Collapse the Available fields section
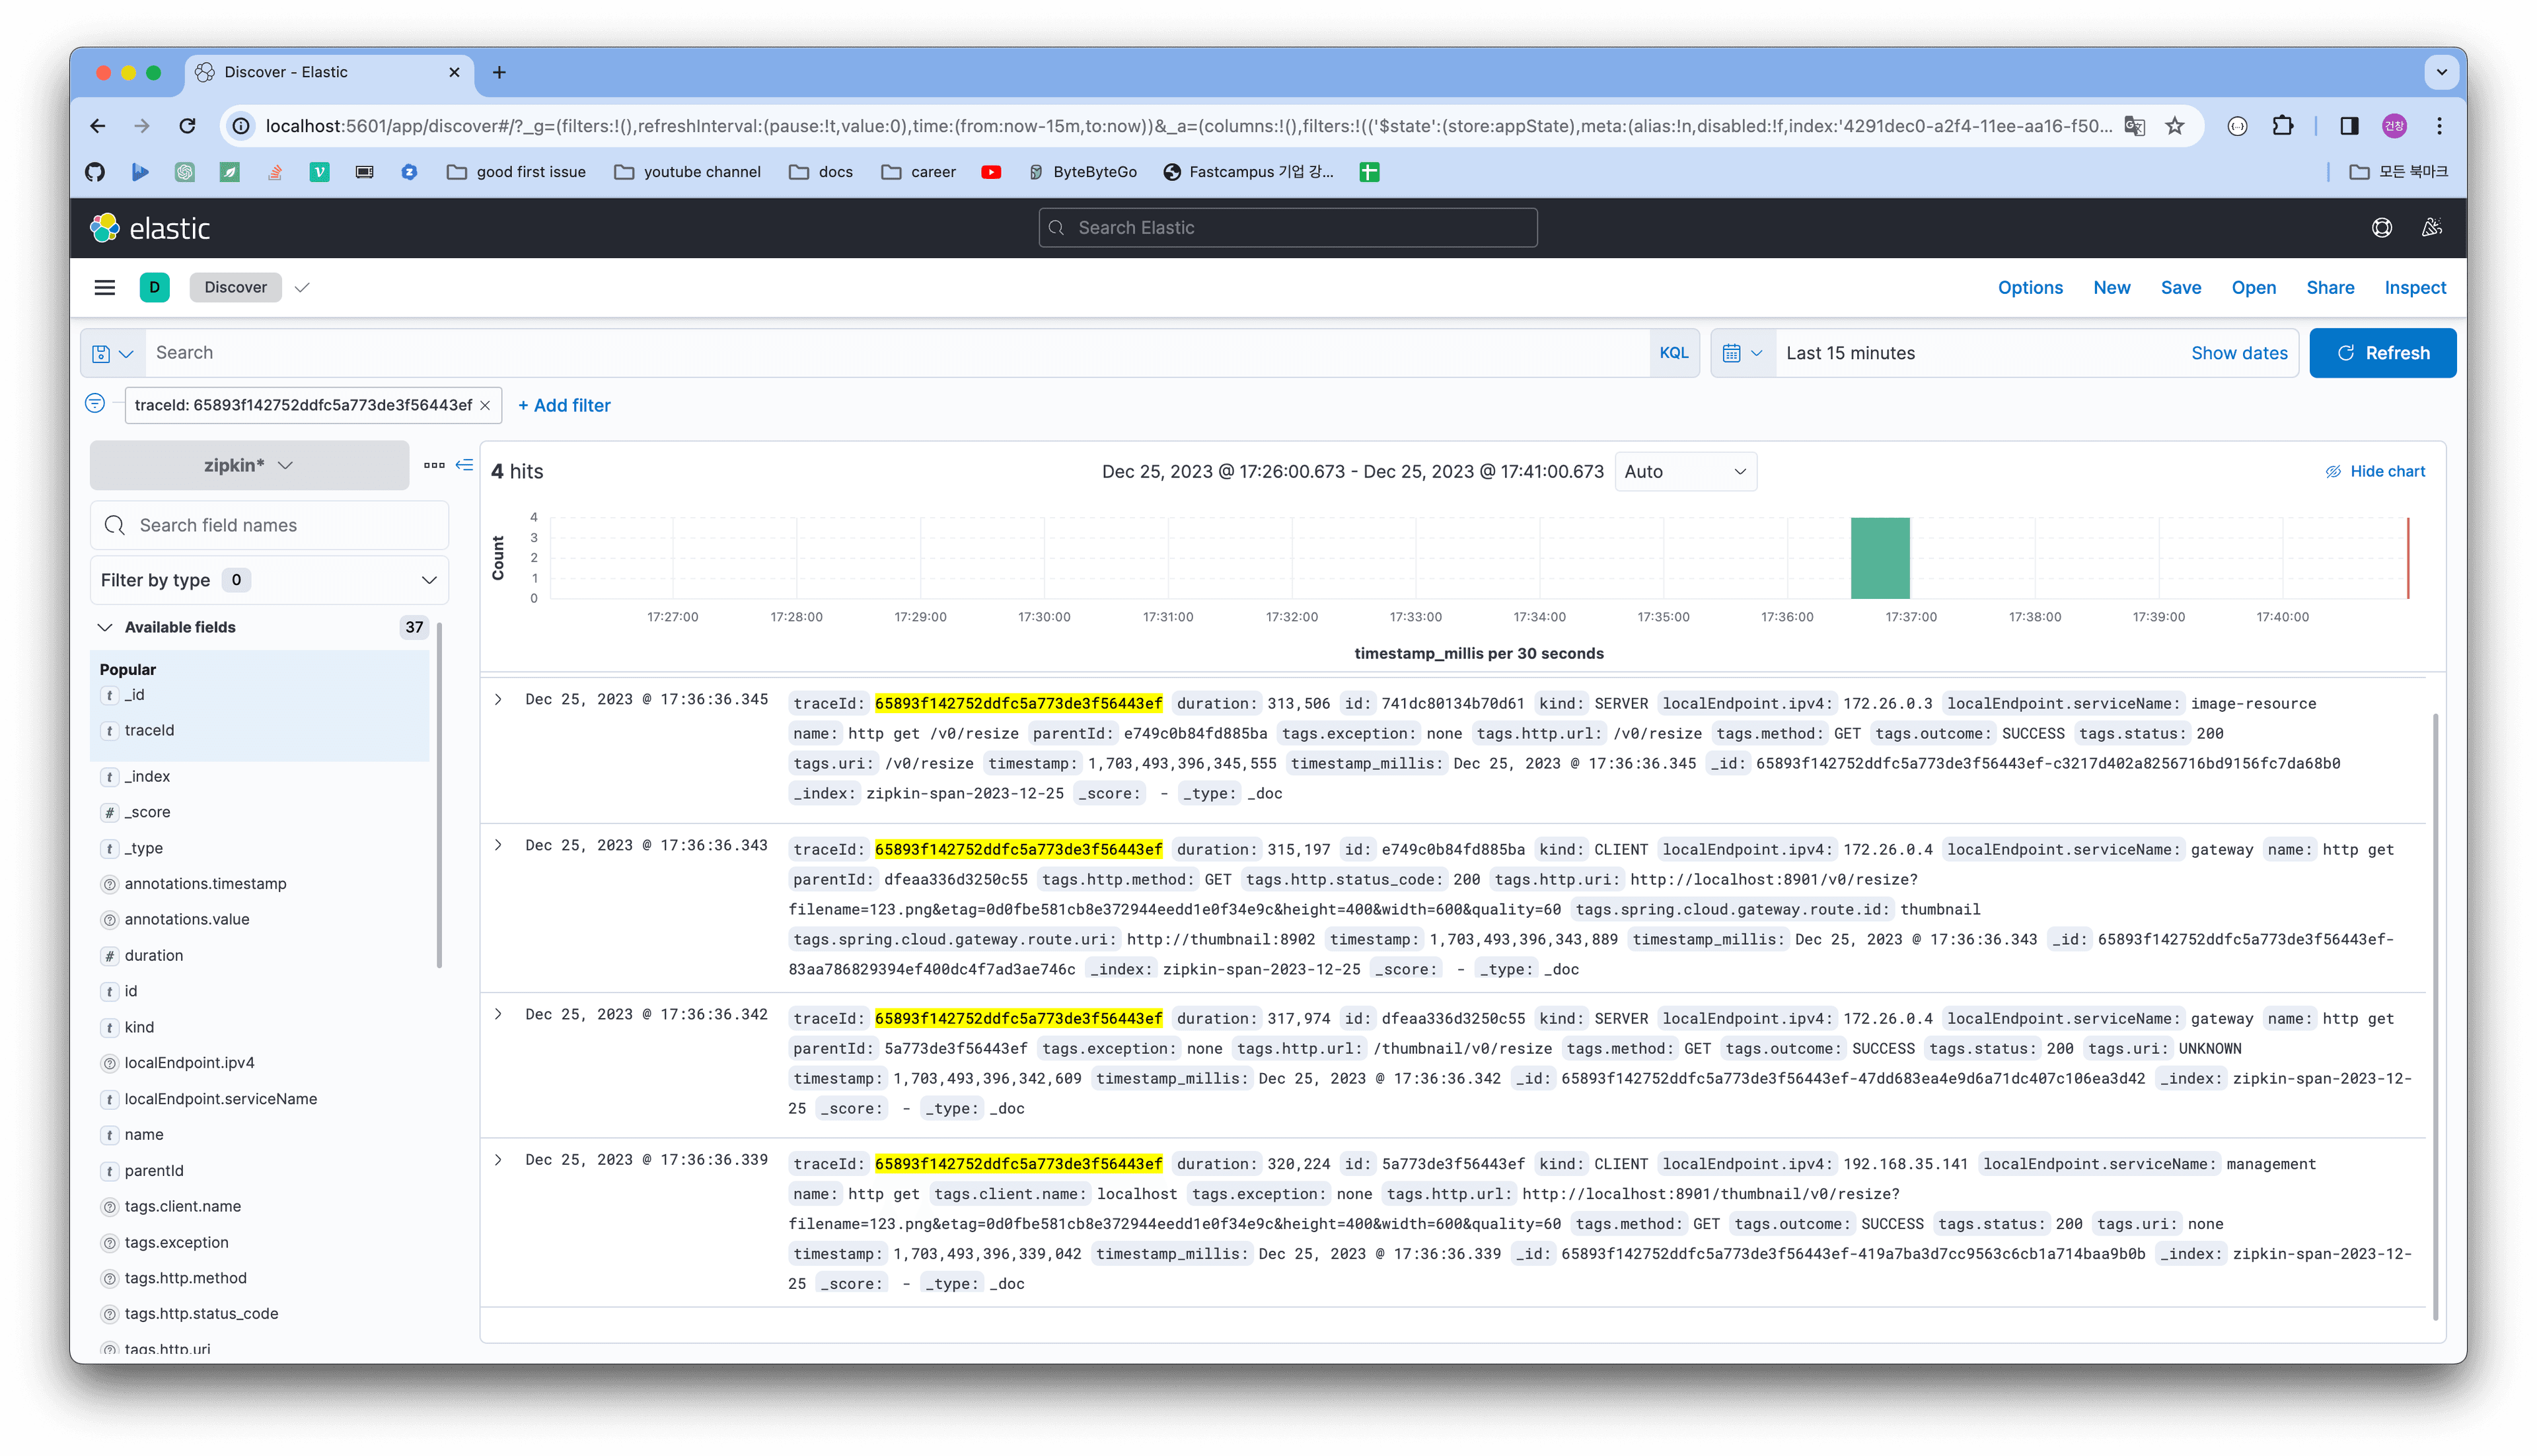The width and height of the screenshot is (2537, 1456). coord(104,627)
